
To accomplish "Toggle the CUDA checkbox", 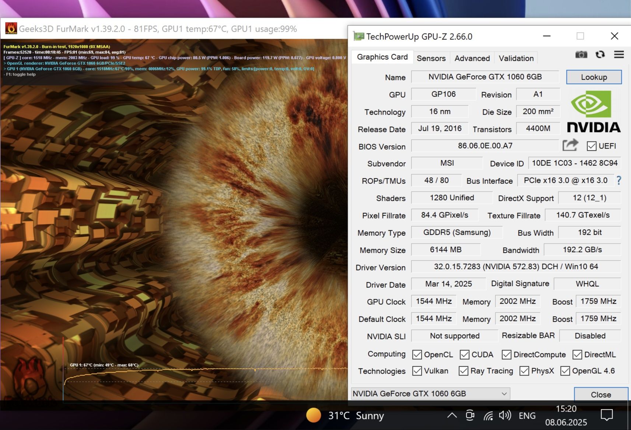I will (465, 354).
